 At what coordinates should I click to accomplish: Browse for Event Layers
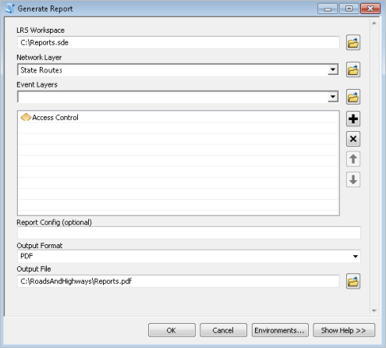click(353, 97)
